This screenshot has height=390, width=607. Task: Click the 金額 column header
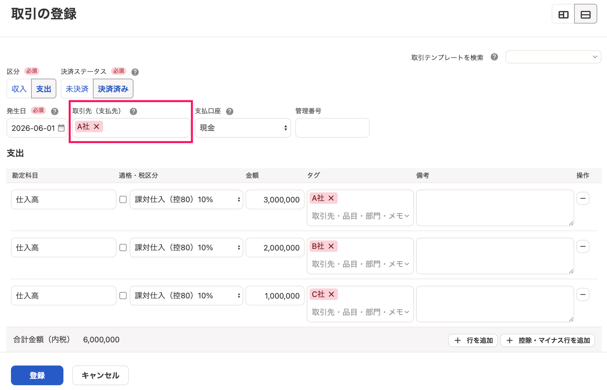point(252,175)
